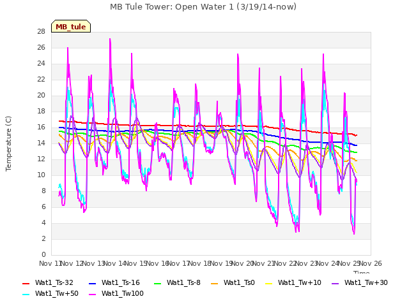Toggle Wat1_Ts-8 legend entry
This screenshot has width=409, height=306.
tap(177, 283)
